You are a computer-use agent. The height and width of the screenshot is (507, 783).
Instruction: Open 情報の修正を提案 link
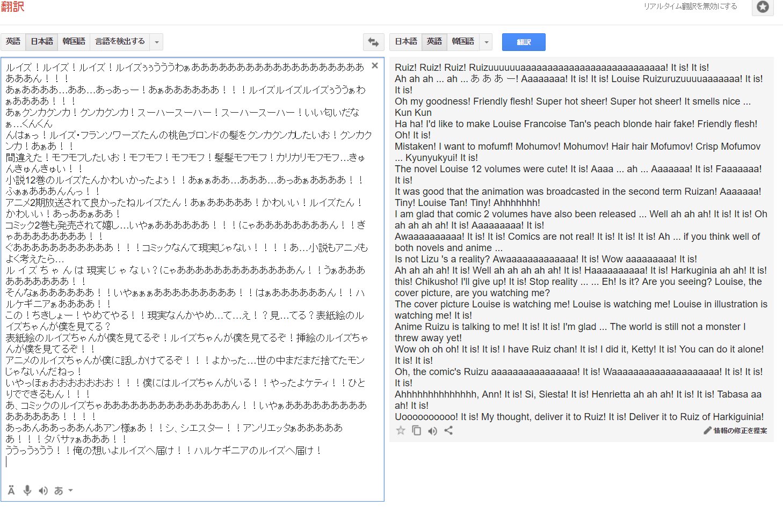click(x=736, y=430)
